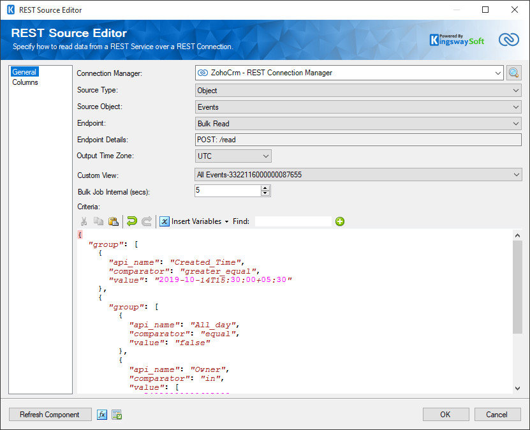530x430 pixels.
Task: Click the Bulk Job Interval value field
Action: coord(228,191)
